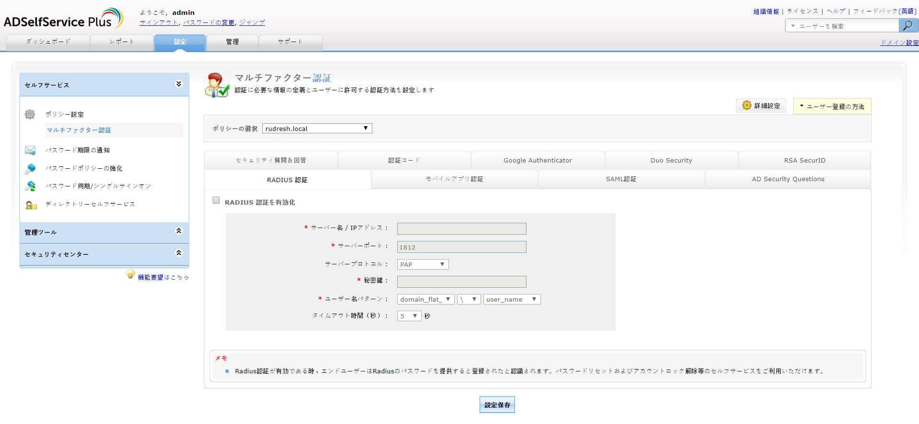Select パスワードポリシーの強化 in sidebar
The height and width of the screenshot is (424, 919).
[84, 168]
